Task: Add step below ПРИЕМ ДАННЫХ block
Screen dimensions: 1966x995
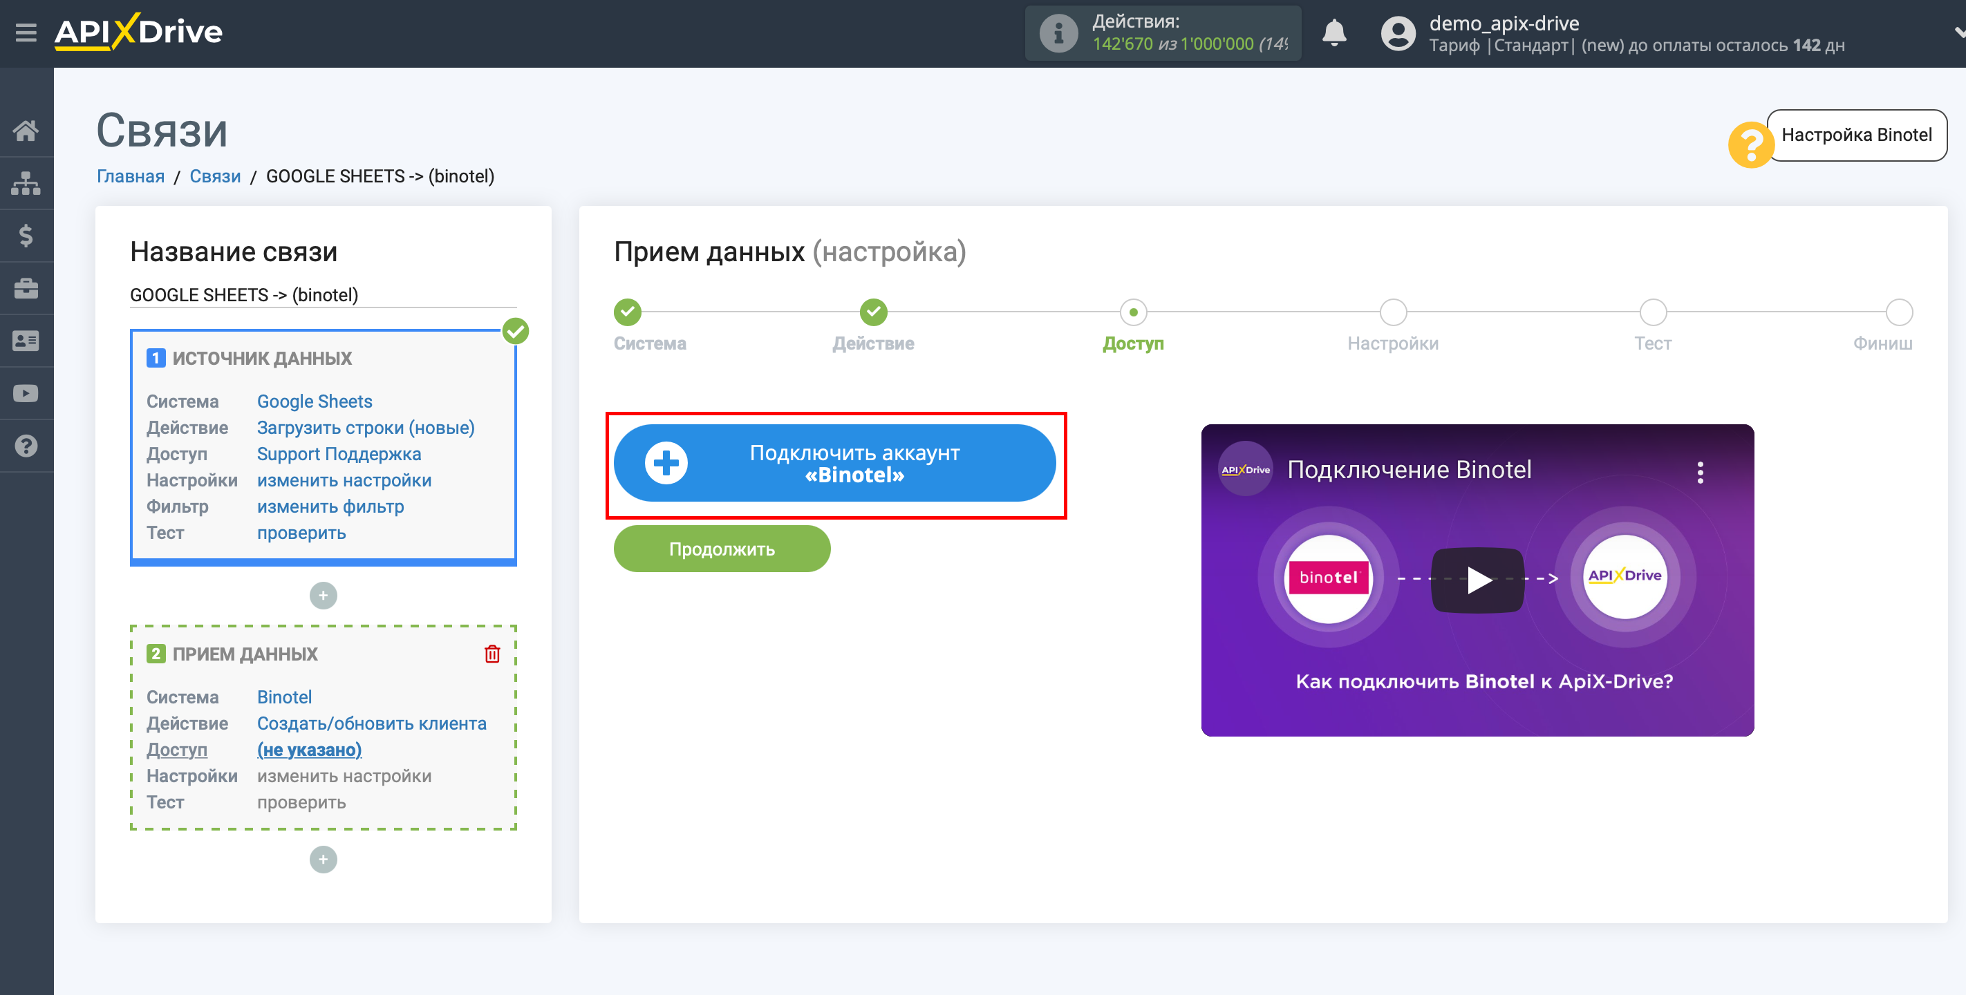Action: 324,859
